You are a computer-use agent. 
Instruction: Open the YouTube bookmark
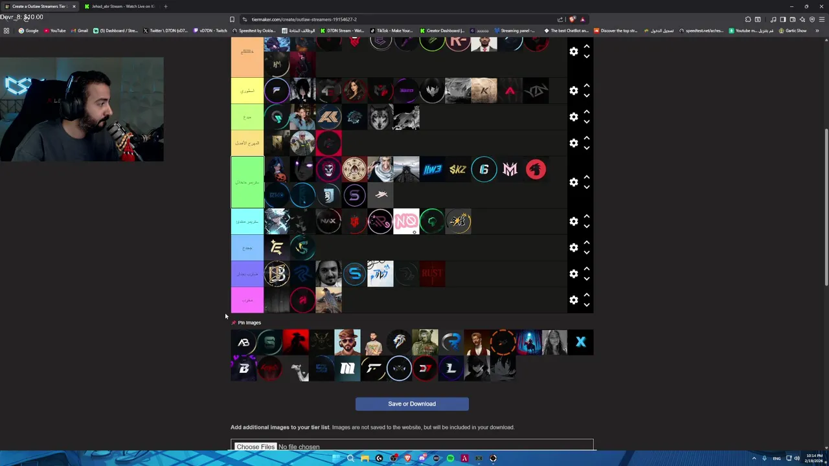pos(55,30)
